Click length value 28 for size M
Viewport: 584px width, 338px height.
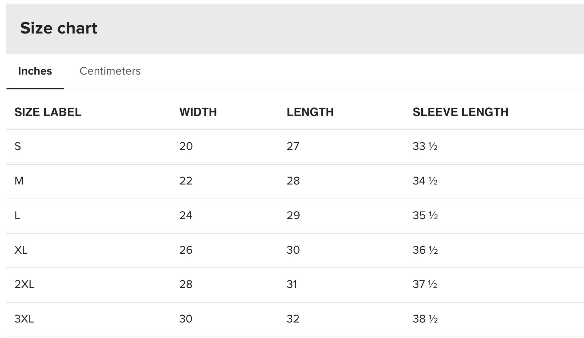click(x=293, y=181)
